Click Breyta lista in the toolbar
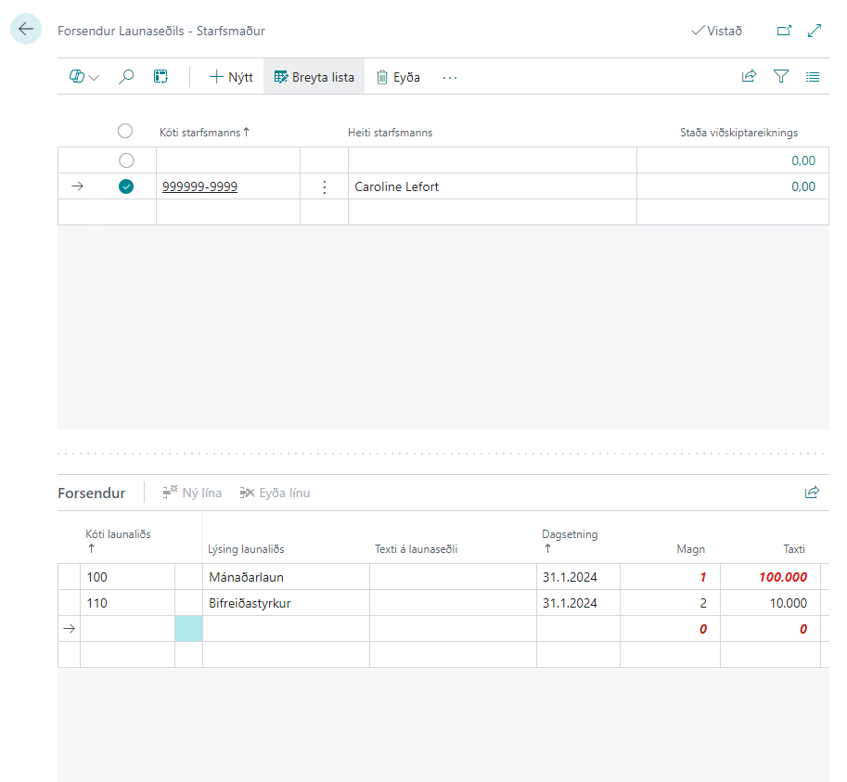The height and width of the screenshot is (782, 847). [314, 78]
